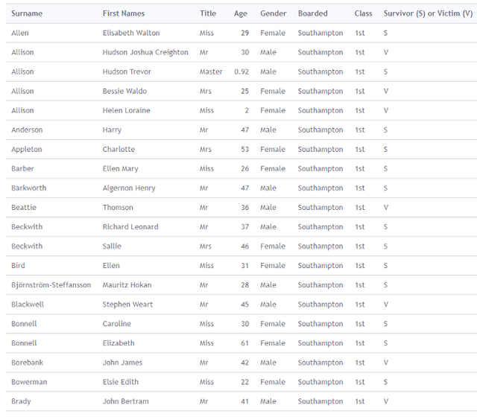Click the Gender column header
The width and height of the screenshot is (477, 417).
tap(273, 13)
